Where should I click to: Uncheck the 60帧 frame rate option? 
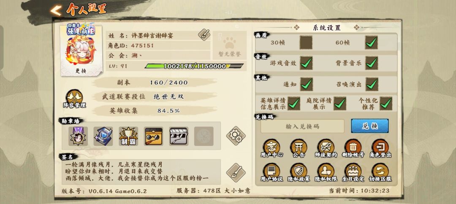(x=372, y=42)
